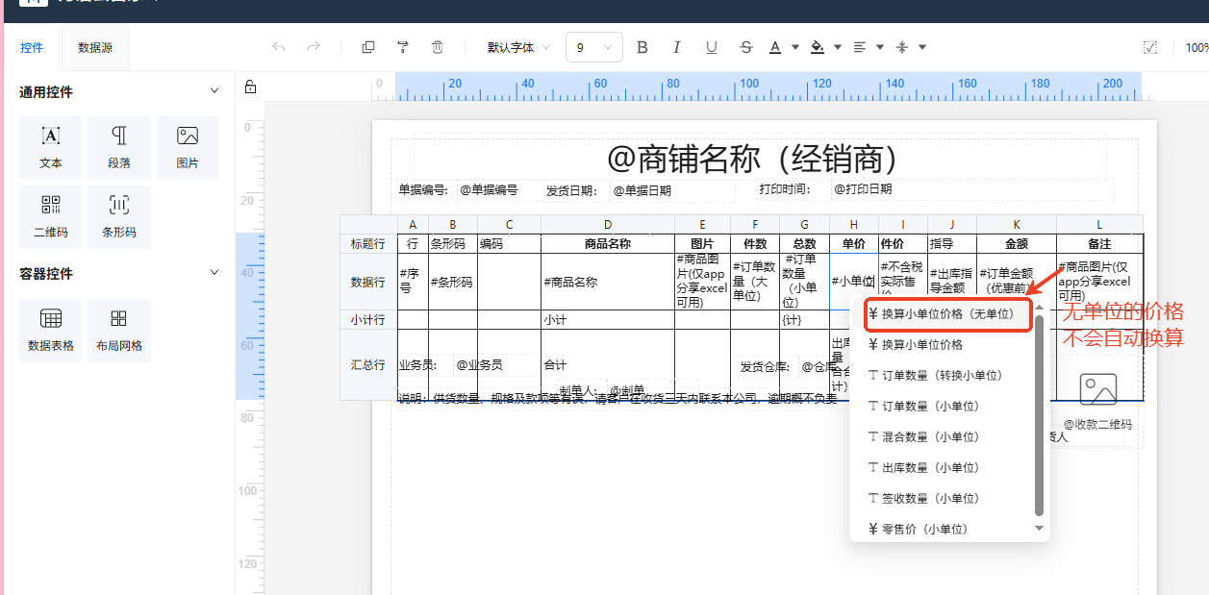The width and height of the screenshot is (1209, 595).
Task: Add the QR code (二维码) control
Action: click(51, 216)
